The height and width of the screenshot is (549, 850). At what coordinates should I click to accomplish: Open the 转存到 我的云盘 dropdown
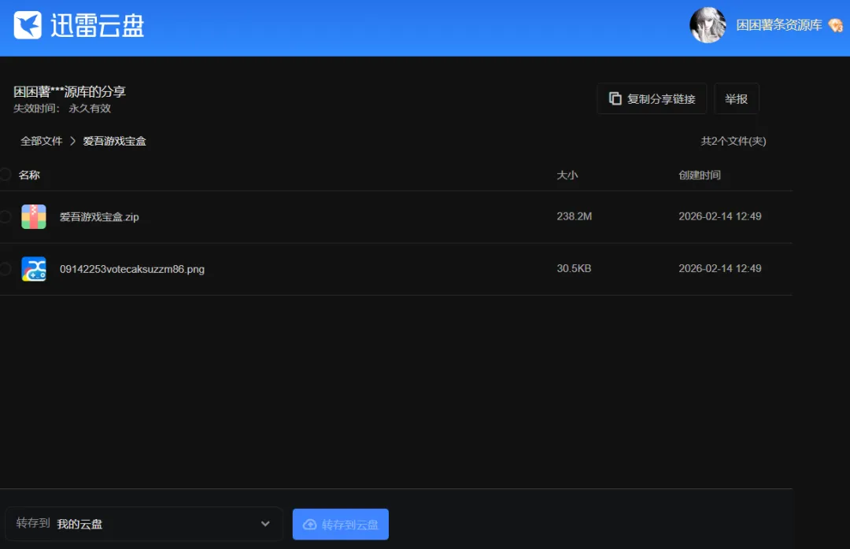144,524
